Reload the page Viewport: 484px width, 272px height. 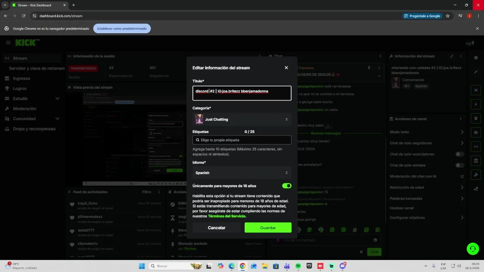tap(24, 16)
